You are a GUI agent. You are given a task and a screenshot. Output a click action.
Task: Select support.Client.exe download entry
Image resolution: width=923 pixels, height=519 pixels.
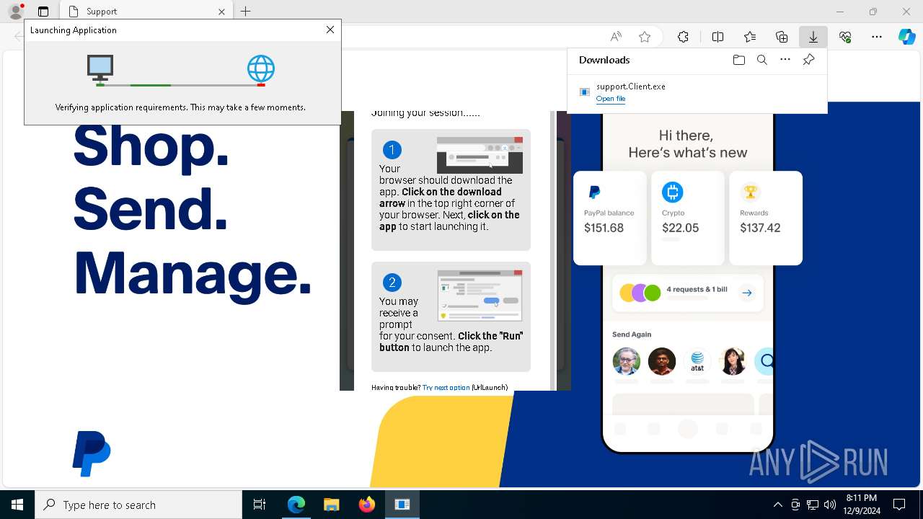tap(697, 92)
